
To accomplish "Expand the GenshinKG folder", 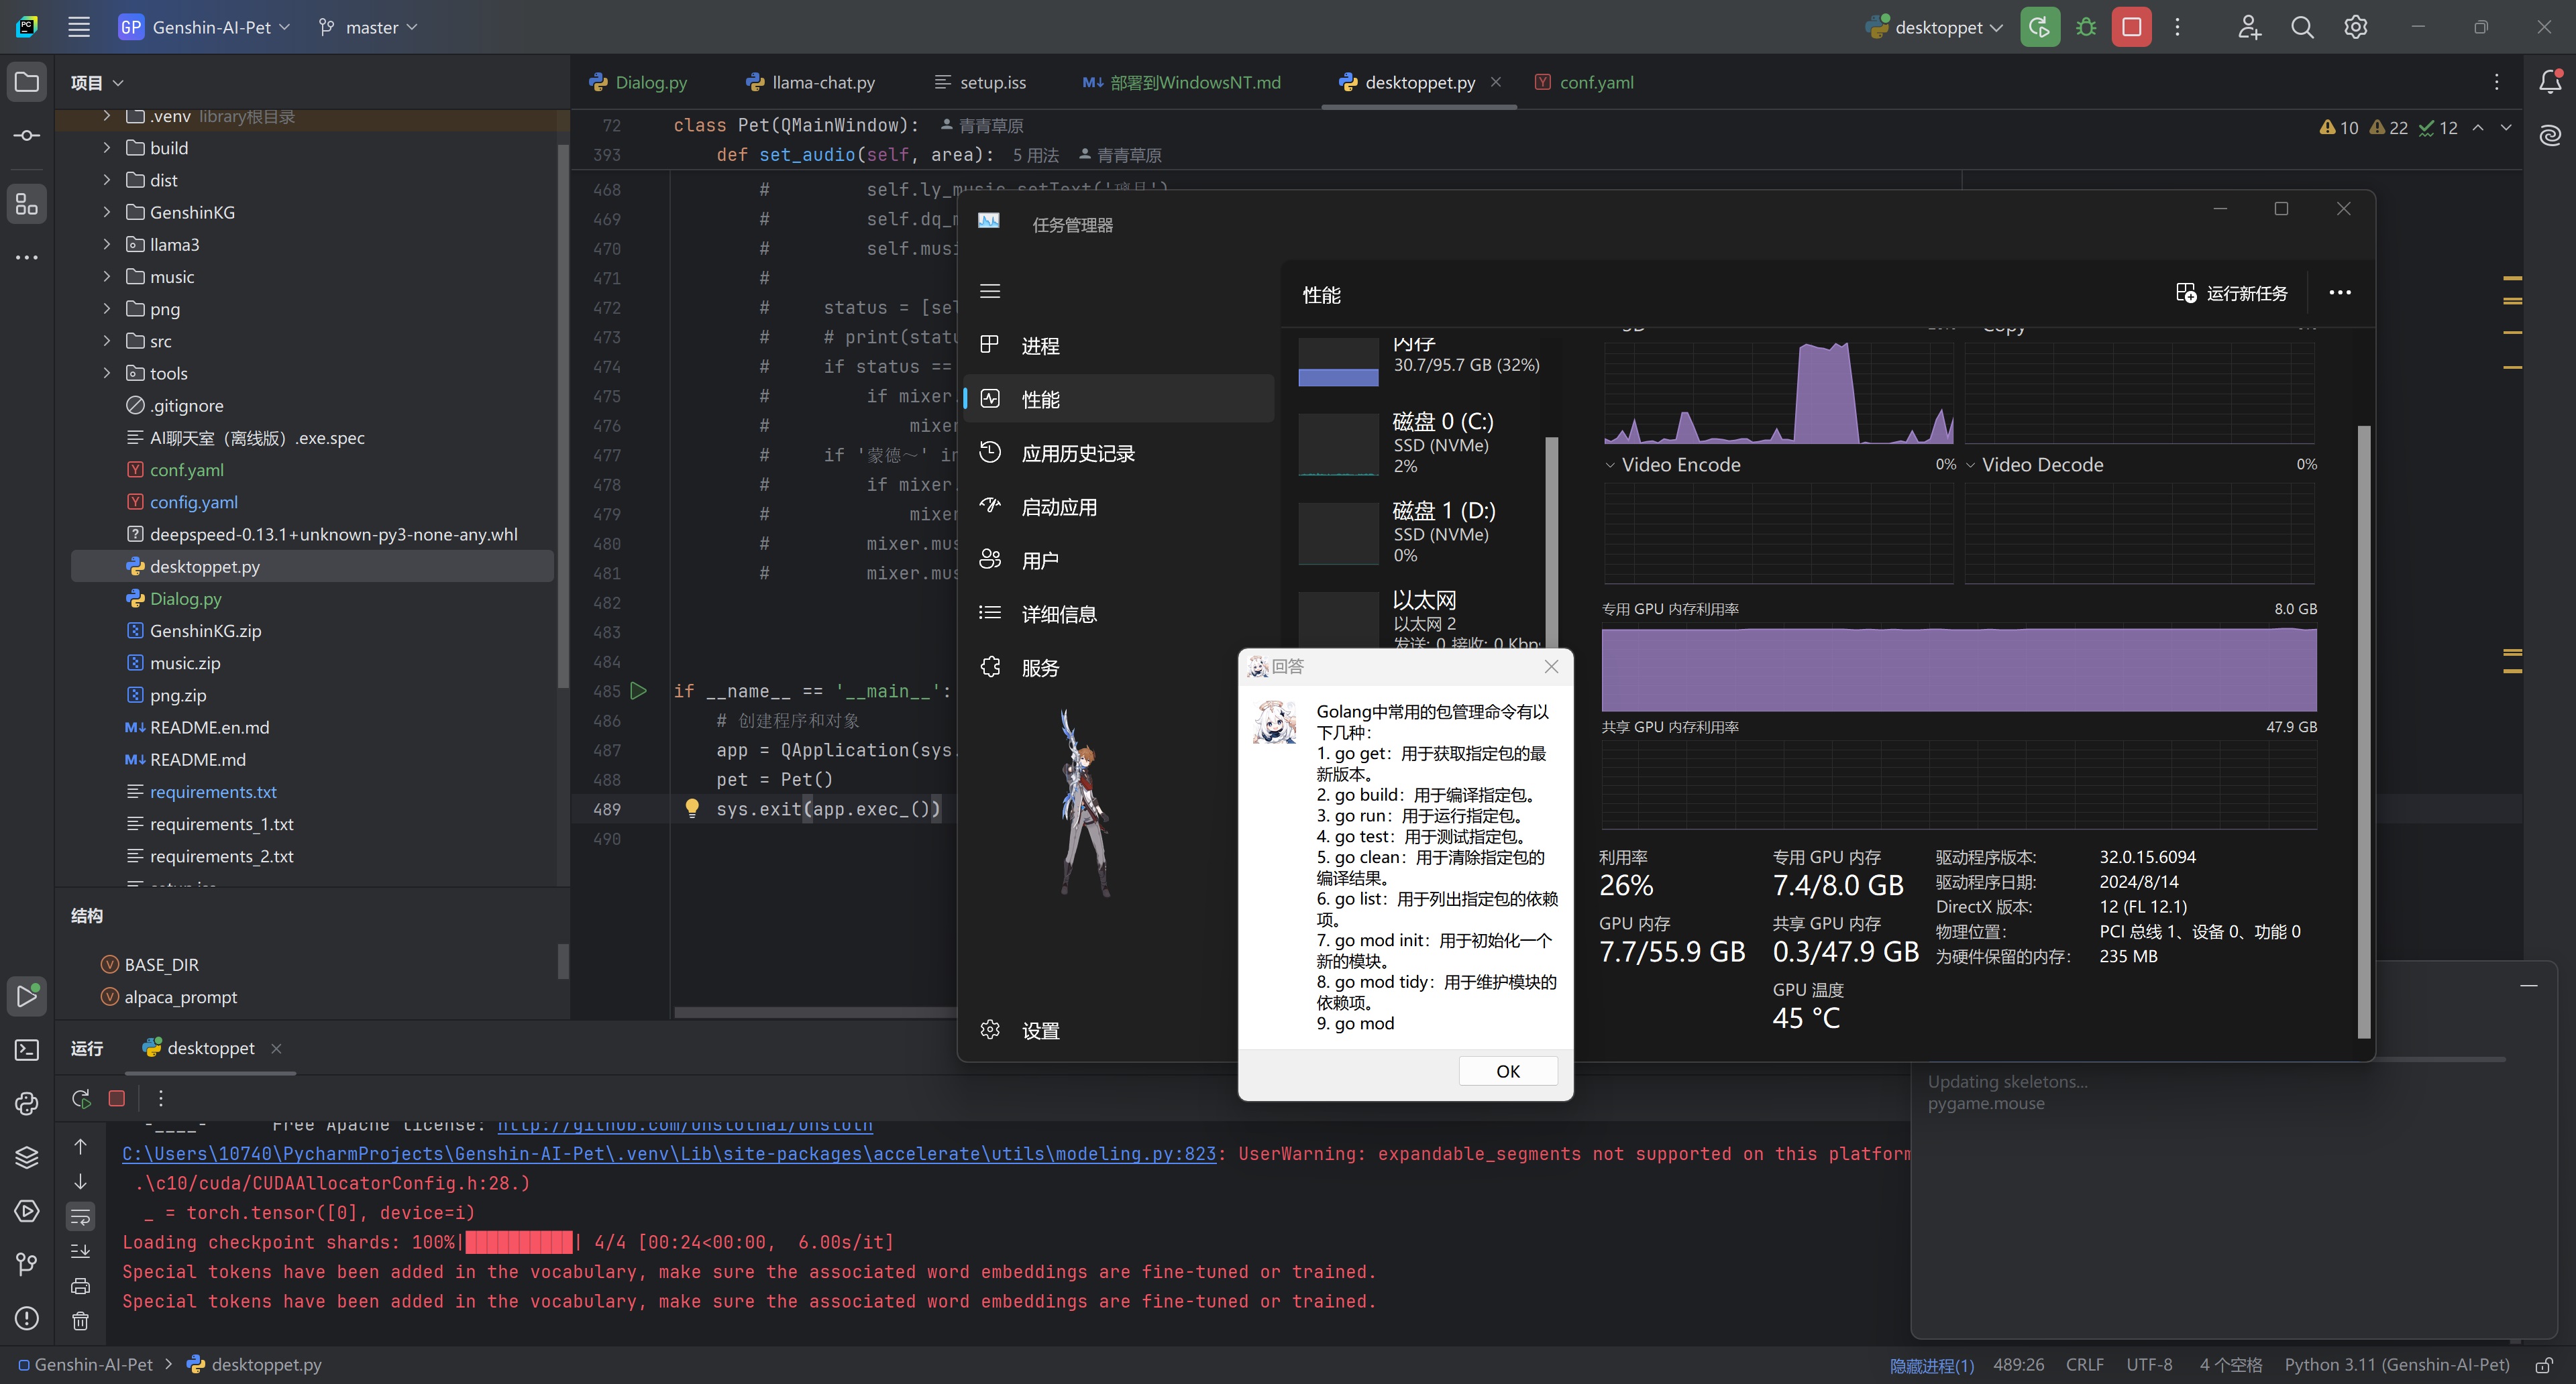I will tap(107, 212).
